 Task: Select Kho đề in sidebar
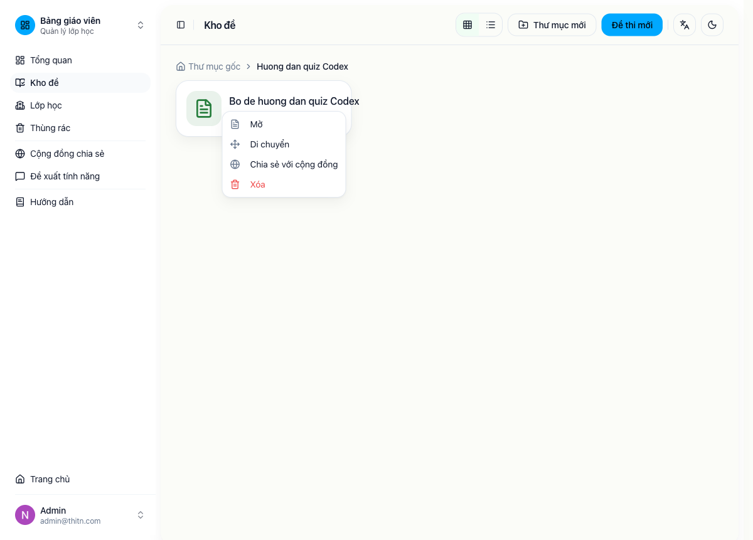tap(80, 83)
